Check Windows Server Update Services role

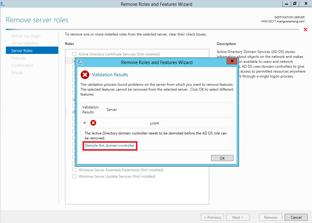pyautogui.click(x=74, y=176)
